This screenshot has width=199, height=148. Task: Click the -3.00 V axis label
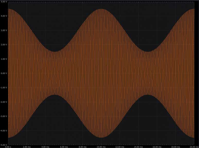(x=4, y=116)
